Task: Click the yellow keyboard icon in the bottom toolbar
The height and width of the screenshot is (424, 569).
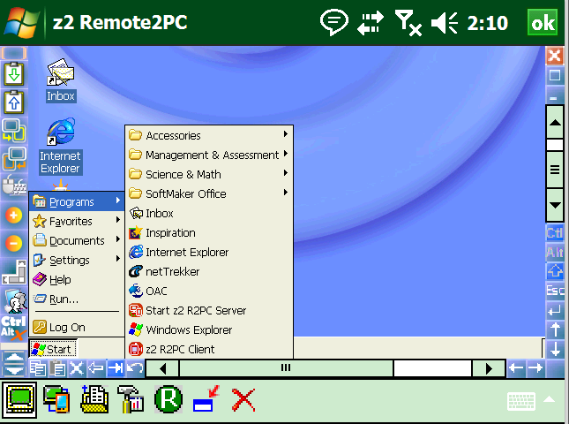Action: [94, 399]
